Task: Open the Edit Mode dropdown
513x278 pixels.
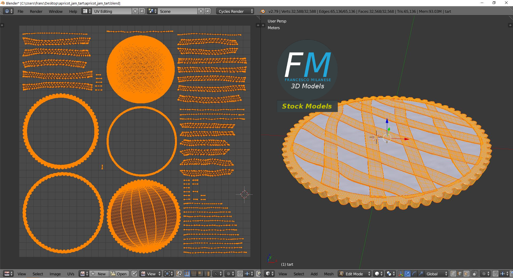Action: (355, 274)
